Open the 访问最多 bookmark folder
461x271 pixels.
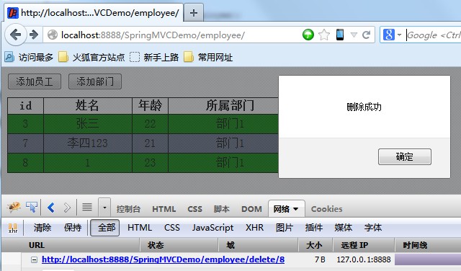[x=29, y=57]
